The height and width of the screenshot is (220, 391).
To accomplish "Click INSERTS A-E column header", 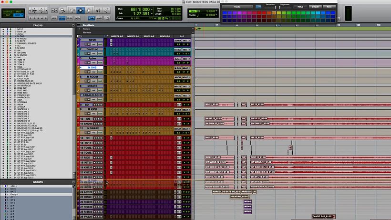I will [117, 36].
